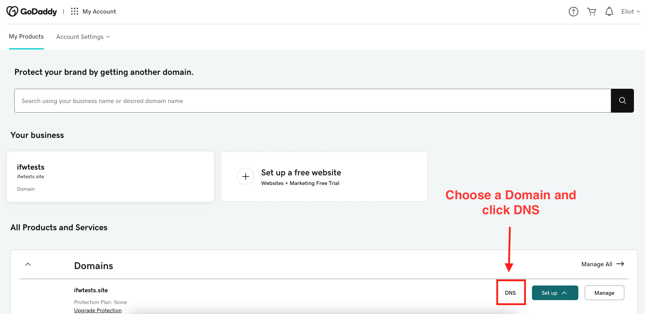Expand the Set up button menu
645x314 pixels.
click(555, 293)
